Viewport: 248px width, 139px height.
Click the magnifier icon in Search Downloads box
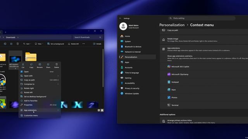coord(100,37)
